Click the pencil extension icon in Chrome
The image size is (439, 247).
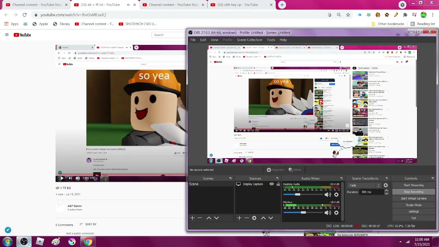pyautogui.click(x=396, y=15)
